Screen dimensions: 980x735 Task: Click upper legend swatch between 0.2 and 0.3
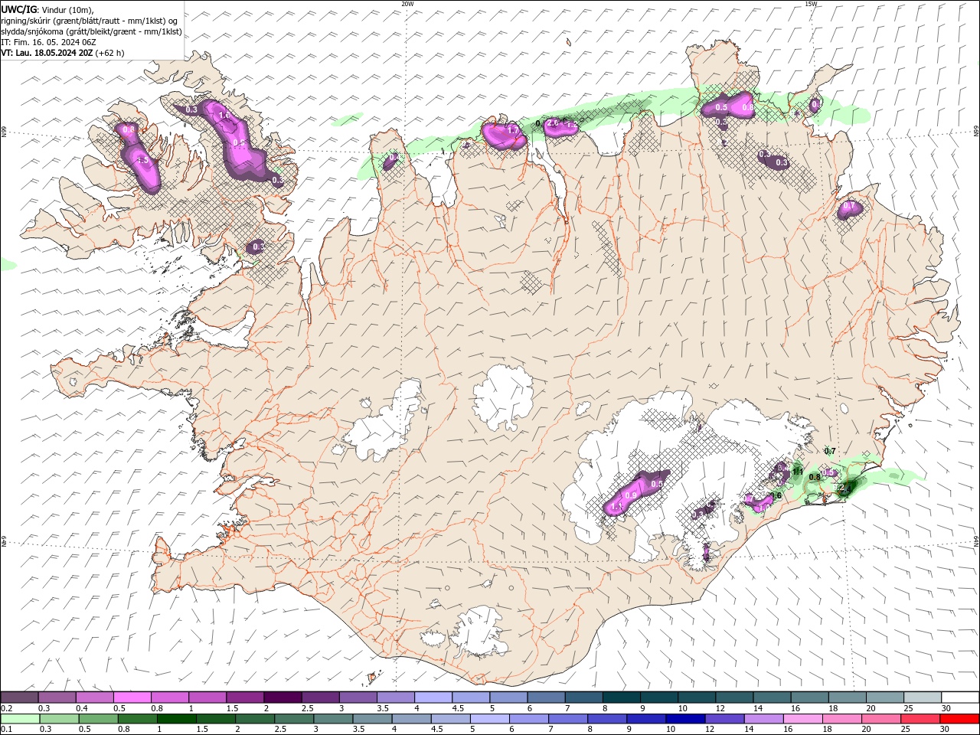pos(19,697)
